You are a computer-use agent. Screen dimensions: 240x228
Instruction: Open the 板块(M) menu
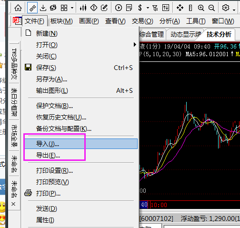61,21
